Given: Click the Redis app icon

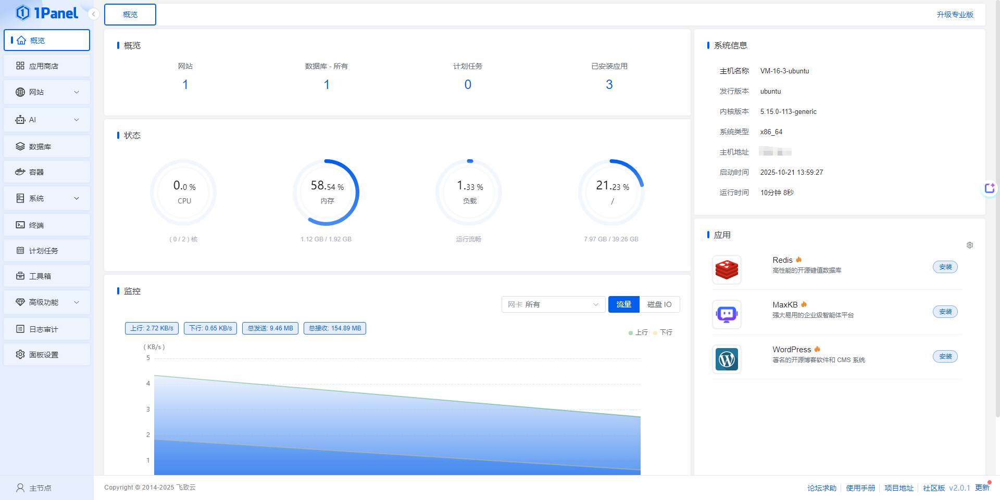Looking at the screenshot, I should coord(727,270).
